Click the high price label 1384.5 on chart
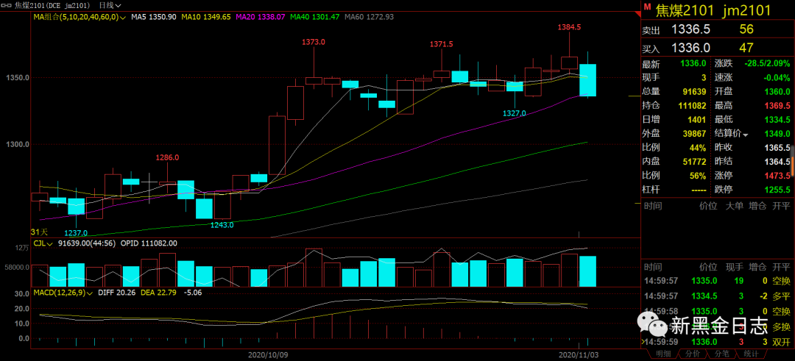This screenshot has height=361, width=795. tap(569, 26)
